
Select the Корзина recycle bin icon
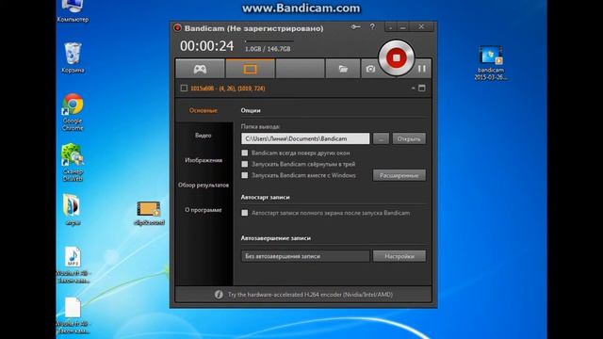pyautogui.click(x=73, y=57)
